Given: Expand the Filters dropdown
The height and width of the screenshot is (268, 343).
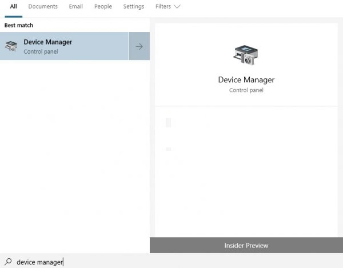Looking at the screenshot, I should [x=167, y=6].
